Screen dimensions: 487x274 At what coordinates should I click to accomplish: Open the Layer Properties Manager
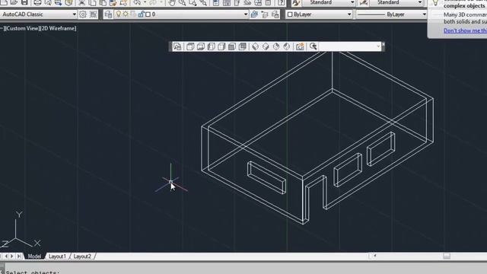point(108,14)
